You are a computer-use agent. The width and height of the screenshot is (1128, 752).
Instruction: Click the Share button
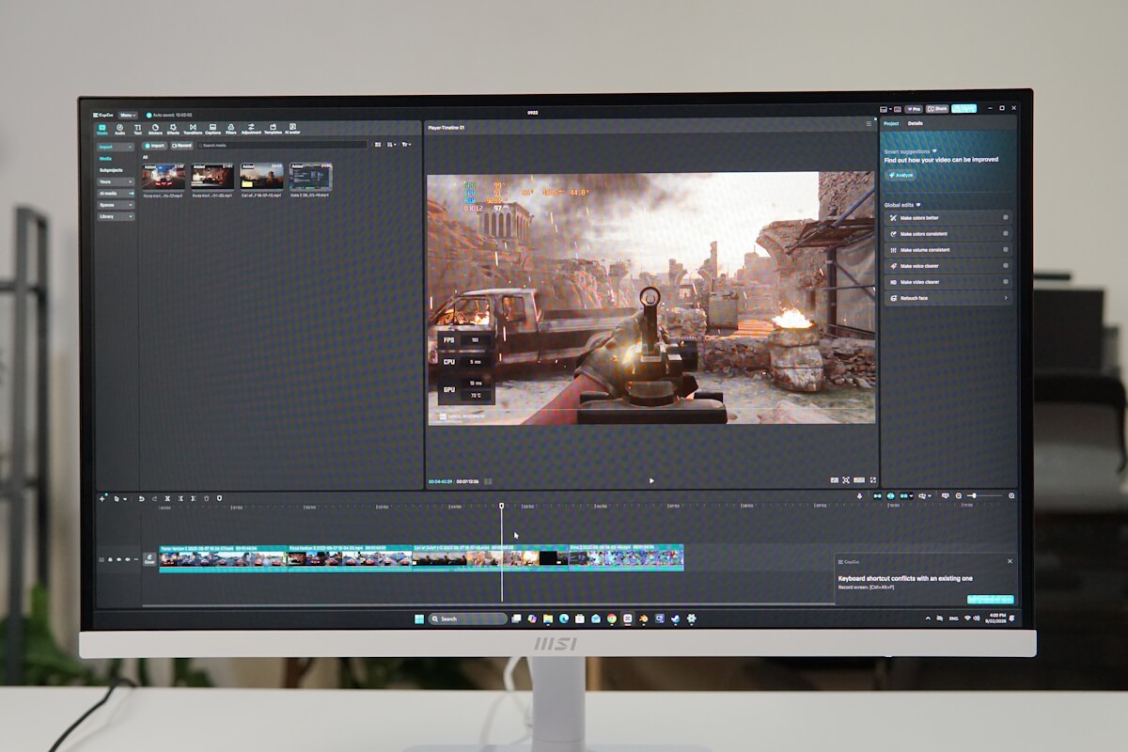point(937,109)
